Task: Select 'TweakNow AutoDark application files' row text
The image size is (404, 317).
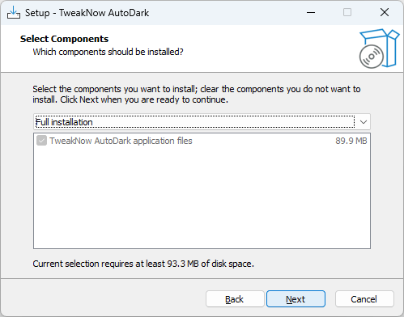Action: click(x=121, y=141)
